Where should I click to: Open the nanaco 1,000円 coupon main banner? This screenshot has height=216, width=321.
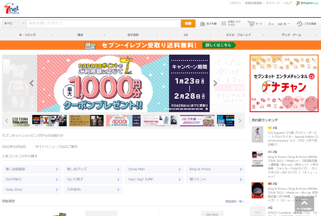[123, 83]
